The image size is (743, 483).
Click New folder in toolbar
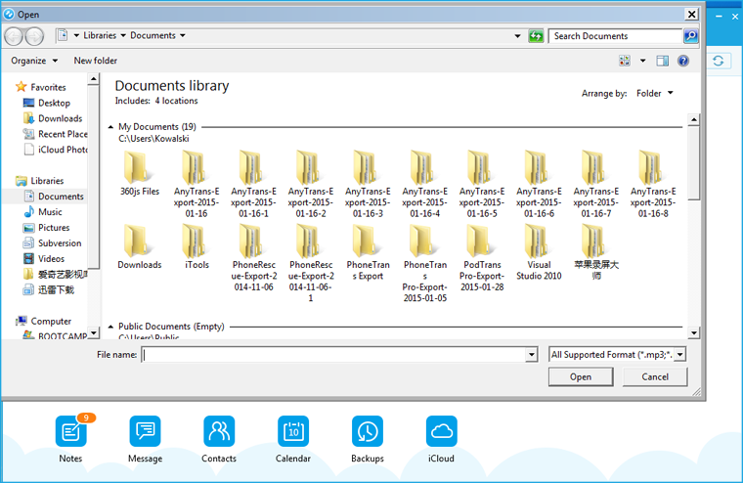(96, 61)
